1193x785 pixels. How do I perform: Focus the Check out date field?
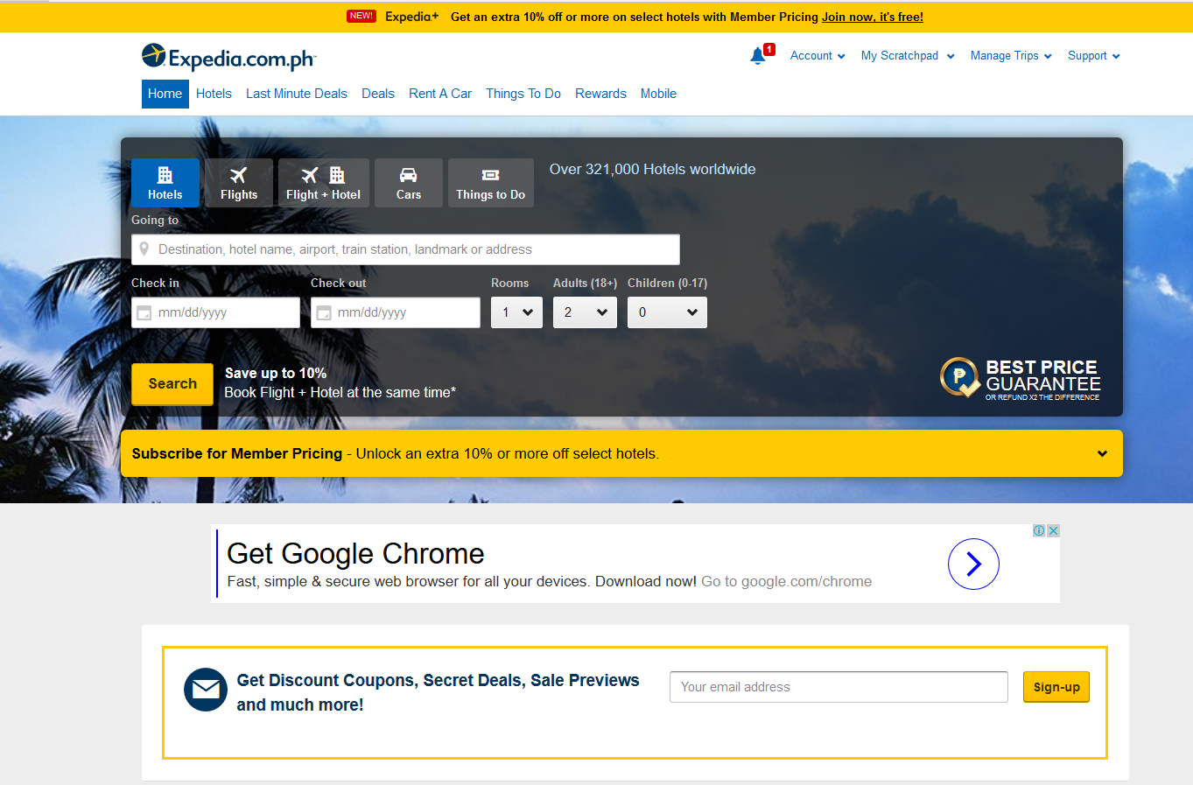(x=396, y=312)
